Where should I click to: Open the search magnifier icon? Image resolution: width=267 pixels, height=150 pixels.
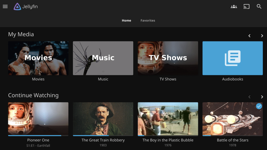click(x=259, y=7)
